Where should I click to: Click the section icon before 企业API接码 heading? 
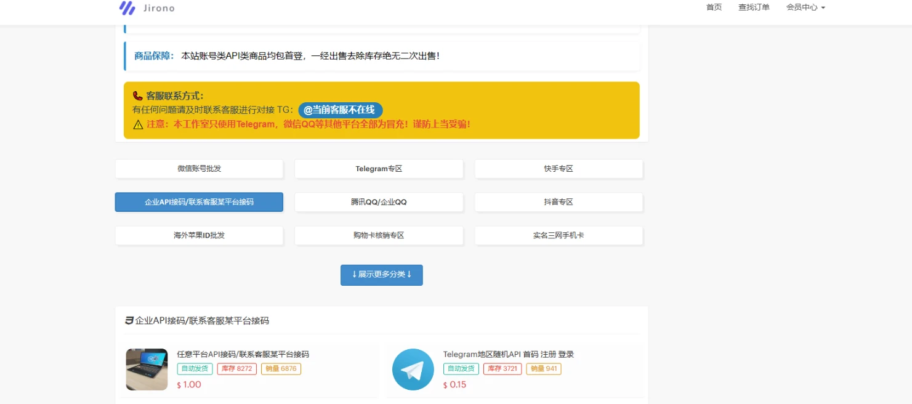coord(127,320)
